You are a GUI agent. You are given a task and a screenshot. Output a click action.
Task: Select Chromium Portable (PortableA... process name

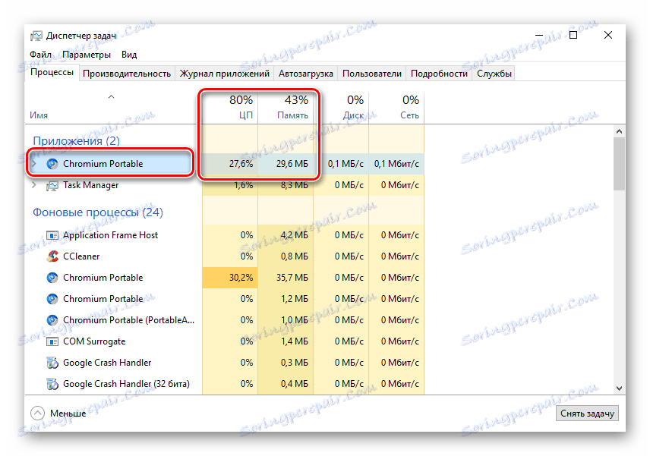pyautogui.click(x=128, y=320)
